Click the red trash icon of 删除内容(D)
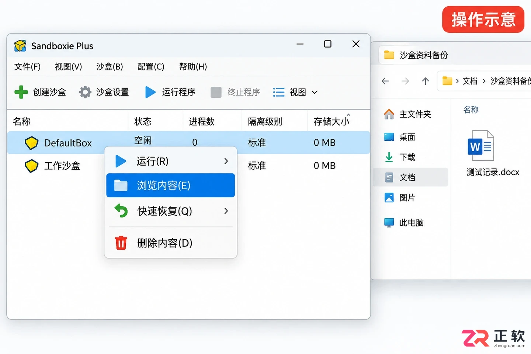Viewport: 531px width, 354px height. [x=121, y=243]
